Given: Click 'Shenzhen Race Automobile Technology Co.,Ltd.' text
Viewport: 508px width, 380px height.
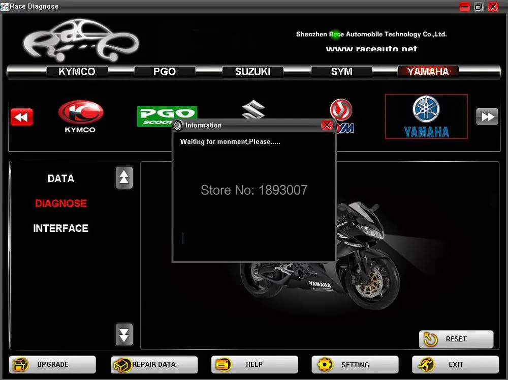Looking at the screenshot, I should (x=371, y=34).
